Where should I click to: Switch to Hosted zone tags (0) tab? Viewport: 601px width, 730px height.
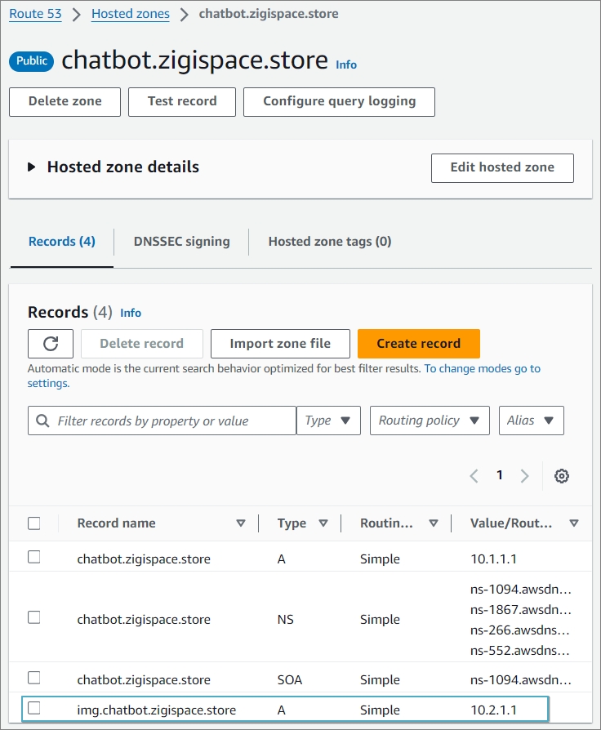coord(330,241)
